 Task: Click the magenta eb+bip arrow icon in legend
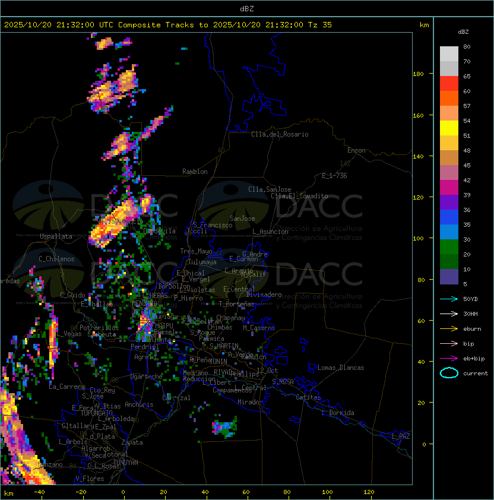449,359
